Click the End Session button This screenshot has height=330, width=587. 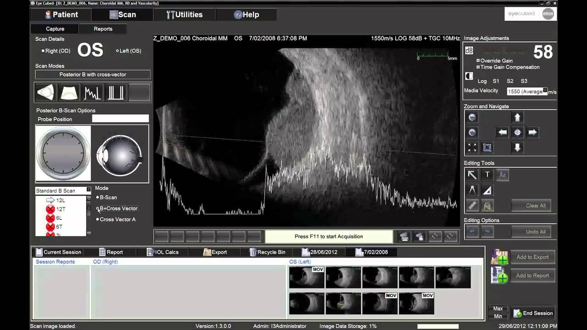point(533,313)
